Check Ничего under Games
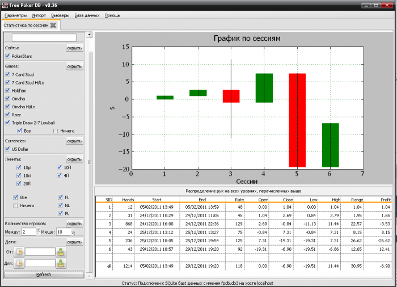Viewport: 397px width, 287px height. pyautogui.click(x=56, y=131)
